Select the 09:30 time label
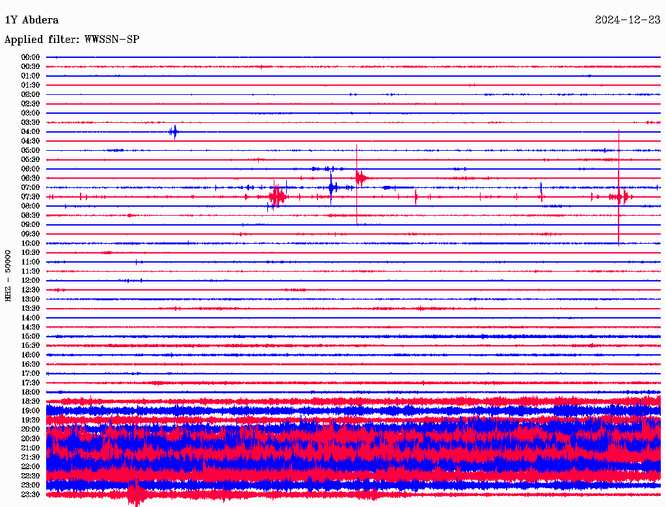 tap(31, 234)
